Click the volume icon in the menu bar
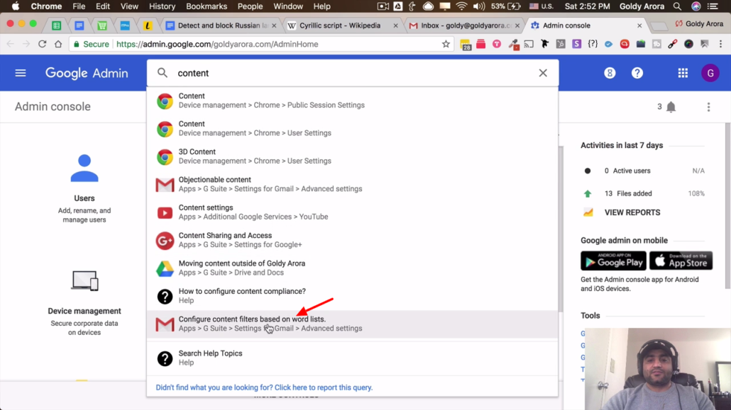Image resolution: width=731 pixels, height=410 pixels. coord(478,6)
